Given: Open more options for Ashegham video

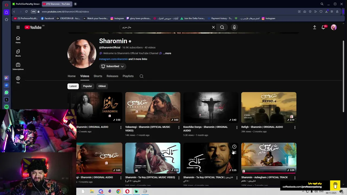Looking at the screenshot, I should (295, 178).
